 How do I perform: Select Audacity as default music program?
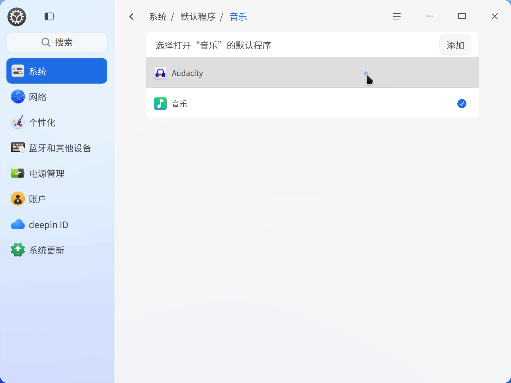point(313,73)
